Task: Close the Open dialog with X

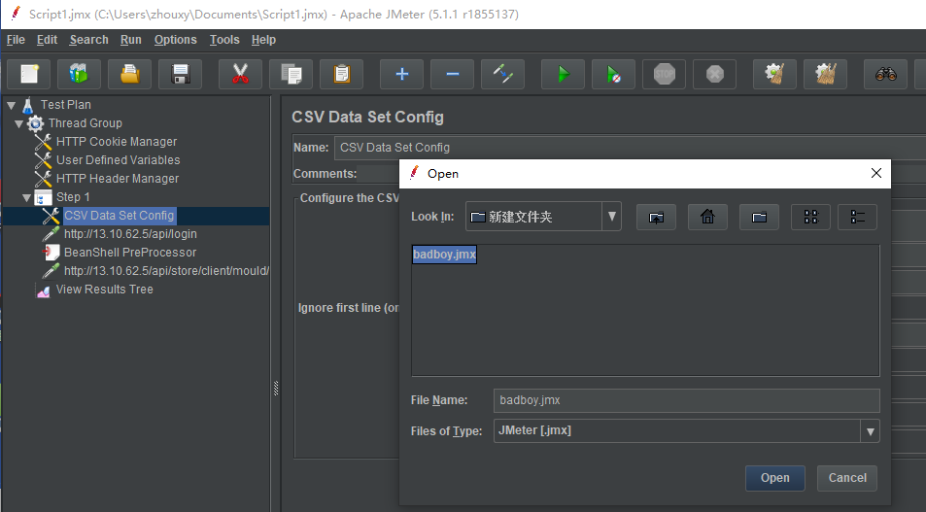Action: (x=876, y=173)
